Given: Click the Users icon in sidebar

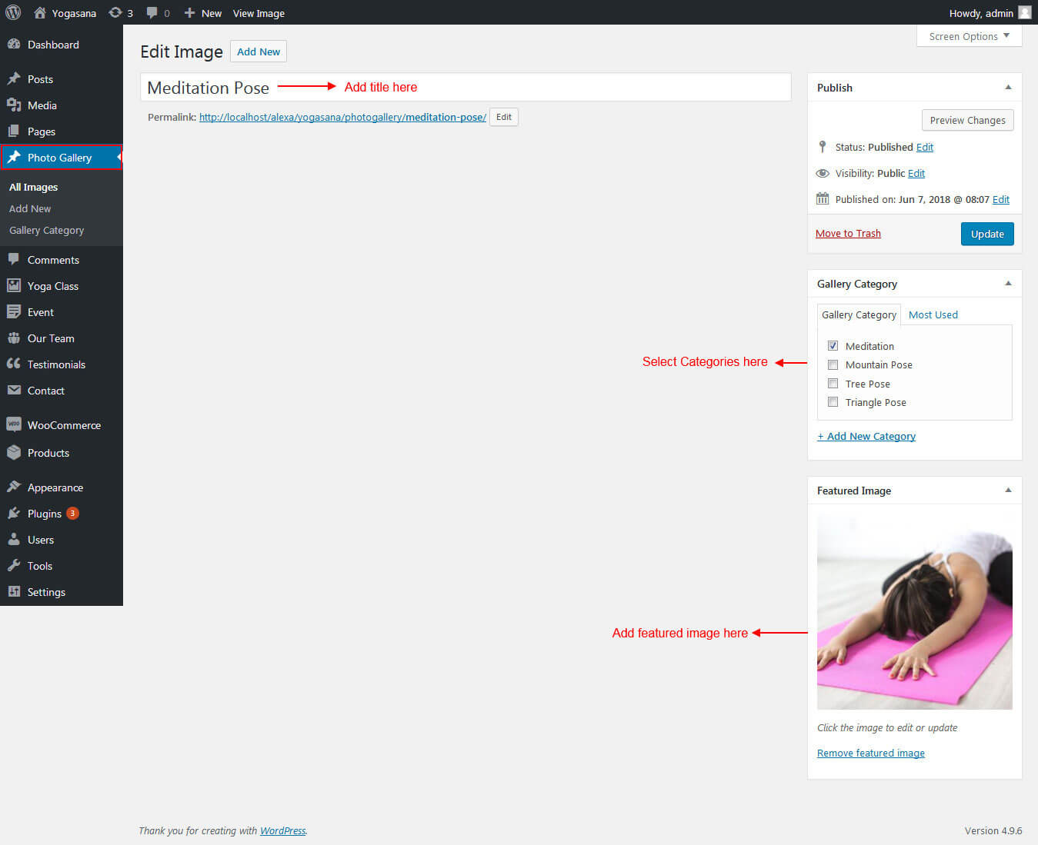Looking at the screenshot, I should coord(14,540).
